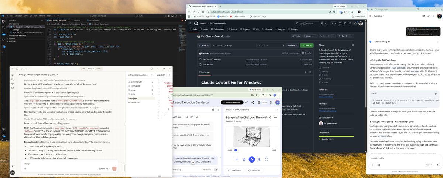Click the GitHub hamburger navigation menu icon

190,23
